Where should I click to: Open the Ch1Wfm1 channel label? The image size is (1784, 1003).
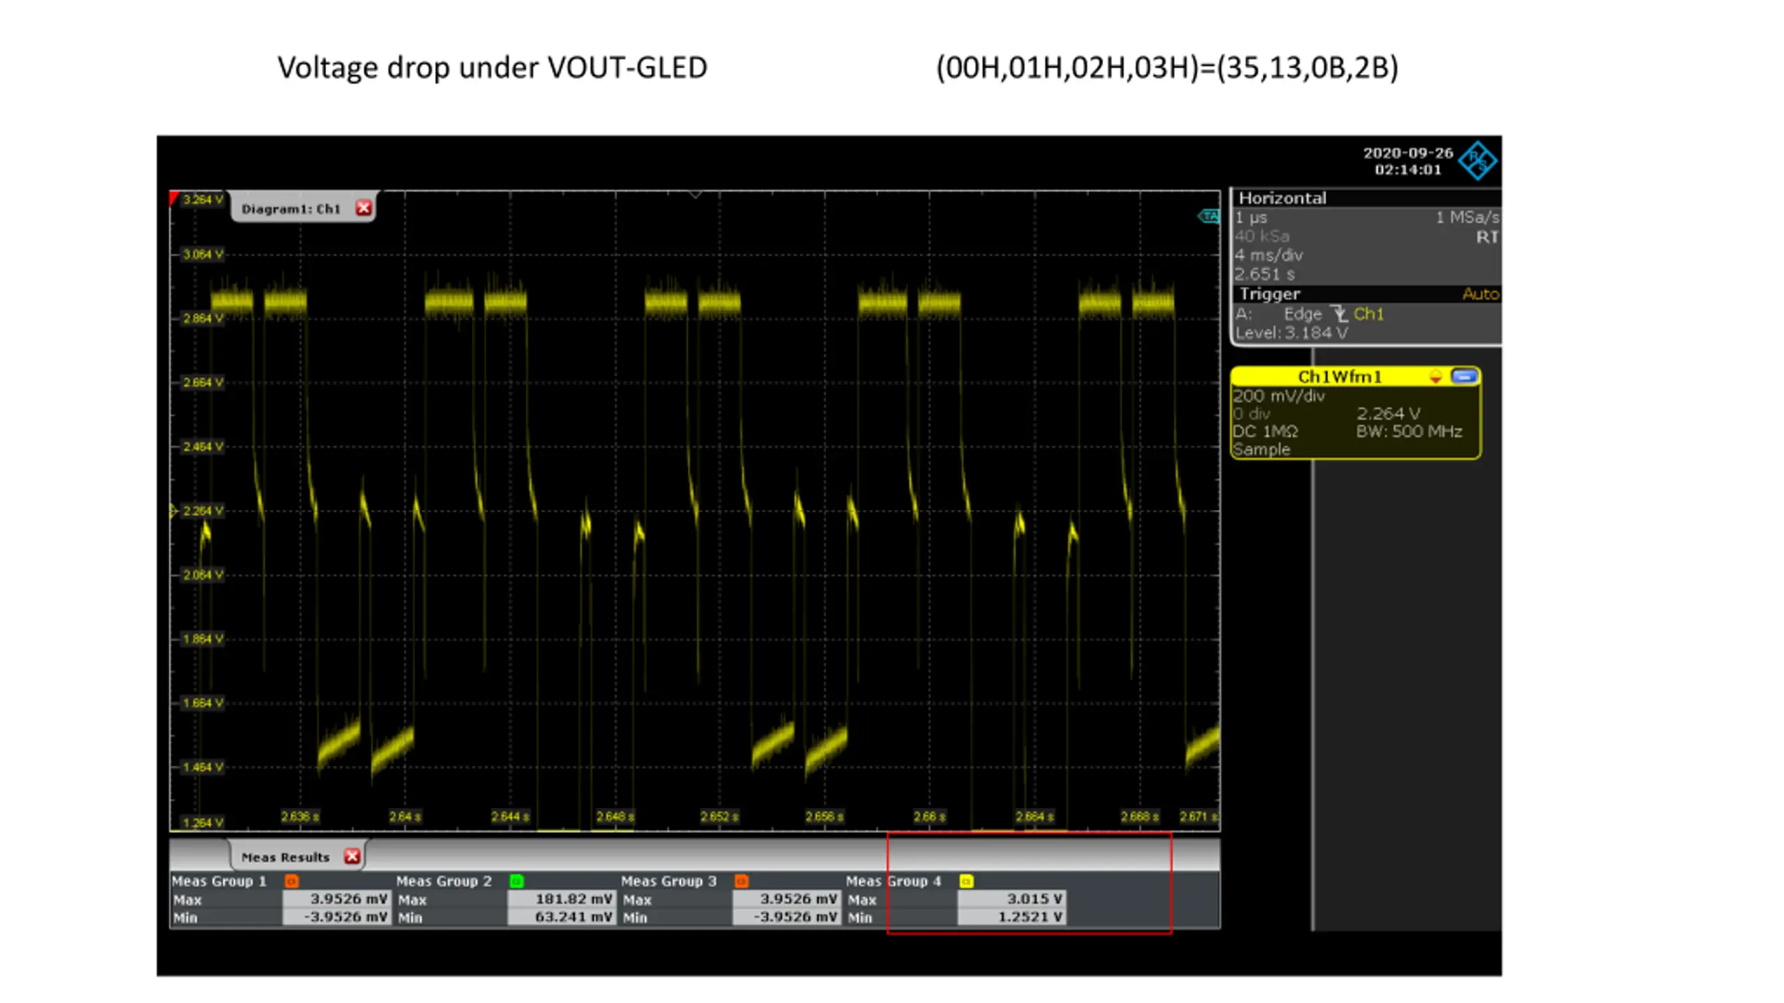[x=1339, y=377]
